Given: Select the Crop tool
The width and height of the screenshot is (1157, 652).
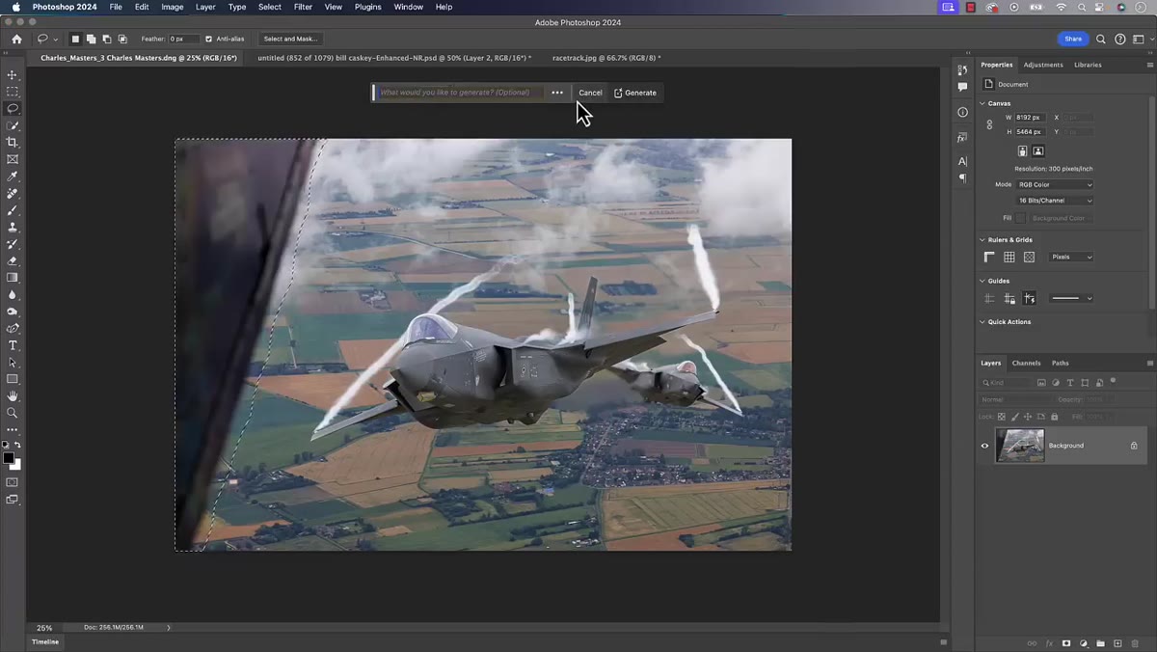Looking at the screenshot, I should point(13,142).
